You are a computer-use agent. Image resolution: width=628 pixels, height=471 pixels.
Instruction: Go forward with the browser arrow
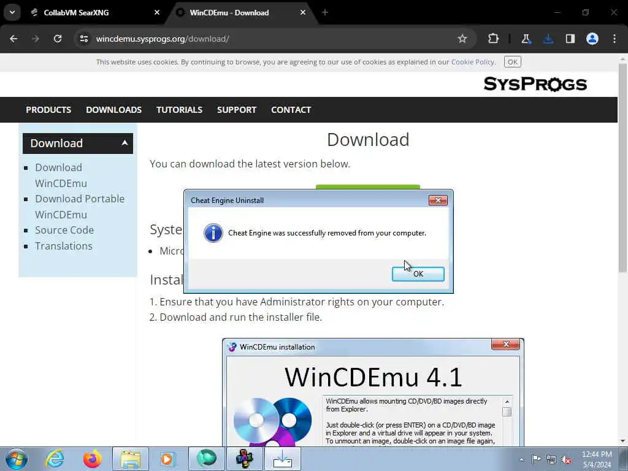(x=36, y=39)
